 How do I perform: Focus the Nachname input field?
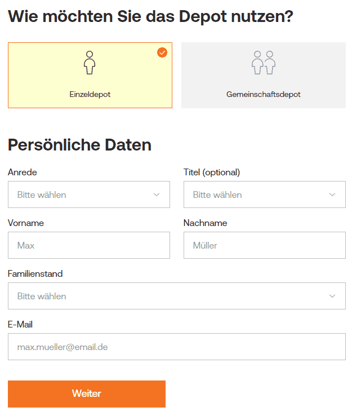coord(265,245)
